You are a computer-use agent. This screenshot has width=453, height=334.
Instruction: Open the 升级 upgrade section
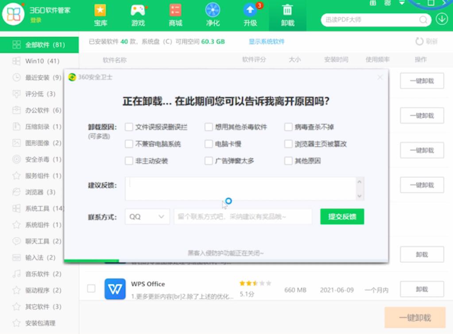pyautogui.click(x=250, y=15)
